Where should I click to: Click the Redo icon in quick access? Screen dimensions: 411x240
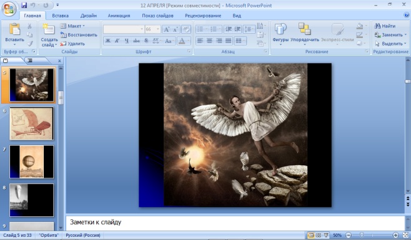[46, 5]
